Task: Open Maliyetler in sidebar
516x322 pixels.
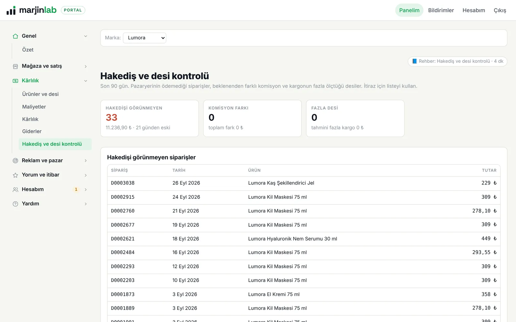Action: tap(34, 107)
